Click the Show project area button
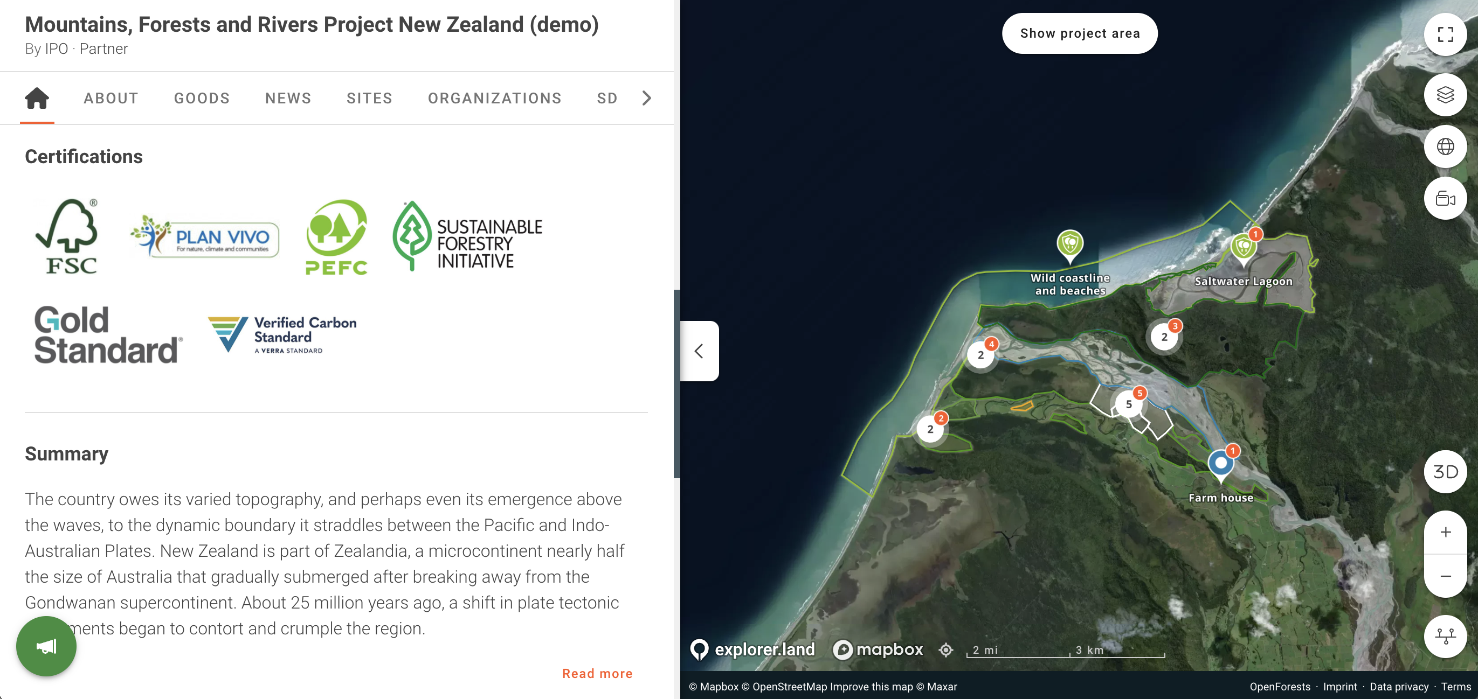The image size is (1478, 699). 1079,33
